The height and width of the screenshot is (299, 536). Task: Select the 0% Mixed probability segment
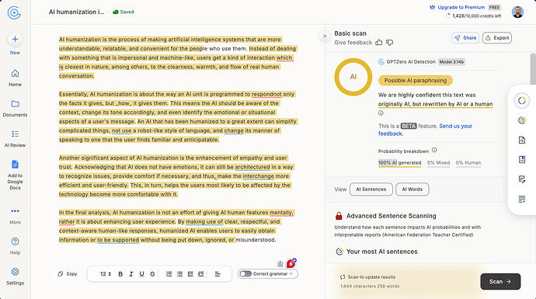tap(438, 163)
